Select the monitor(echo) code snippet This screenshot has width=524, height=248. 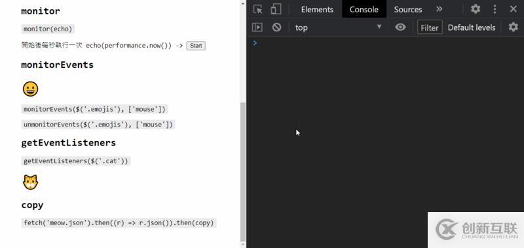click(x=48, y=29)
